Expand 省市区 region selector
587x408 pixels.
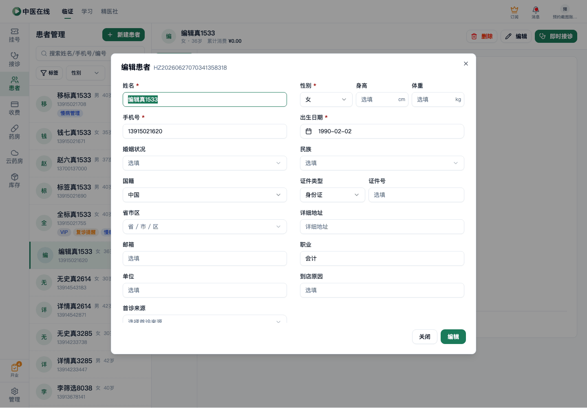pyautogui.click(x=205, y=227)
